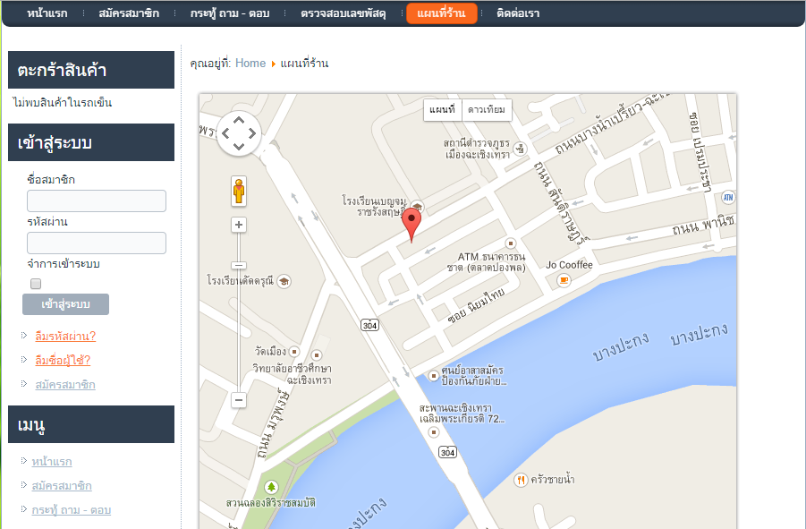
Task: Focus the ชื่อสมาชิก username field
Action: [x=97, y=201]
